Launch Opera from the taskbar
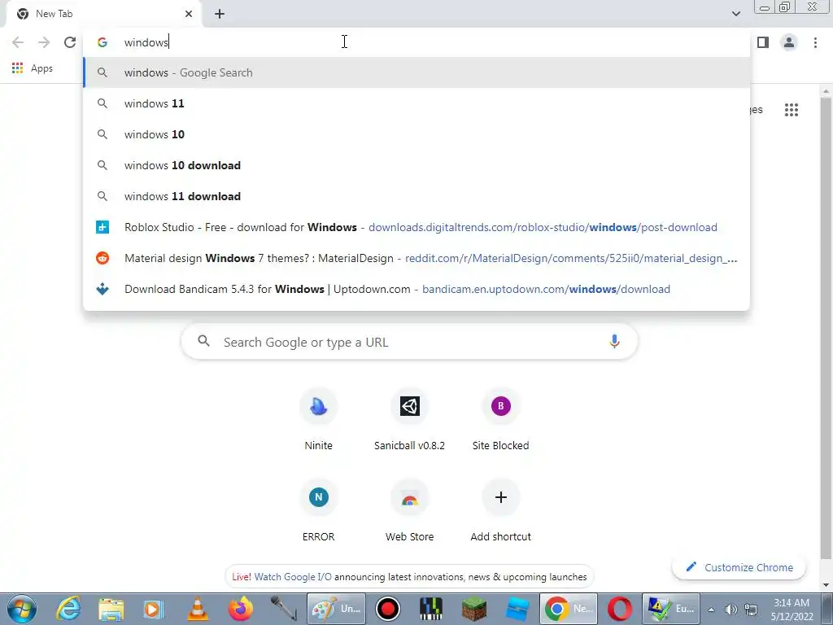Viewport: 833px width, 625px height. [x=619, y=609]
